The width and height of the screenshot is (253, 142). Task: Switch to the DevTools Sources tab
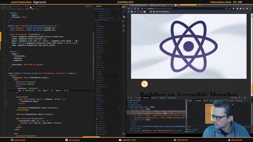click(154, 98)
